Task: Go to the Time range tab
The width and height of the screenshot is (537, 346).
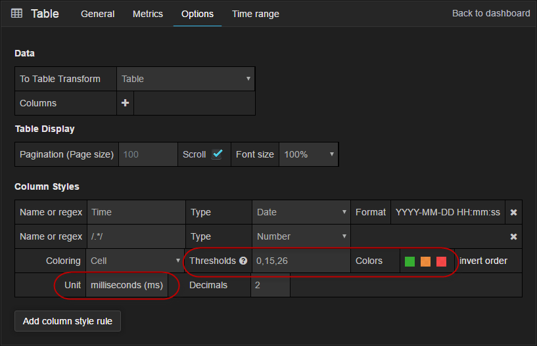Action: (x=255, y=14)
